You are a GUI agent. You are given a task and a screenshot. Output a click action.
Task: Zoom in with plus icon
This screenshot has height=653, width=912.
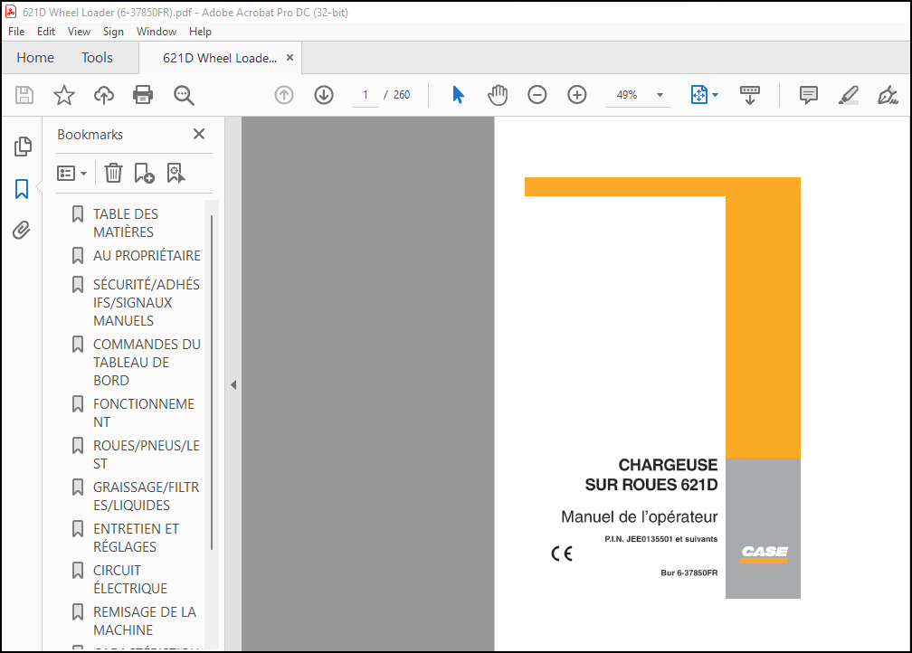point(577,95)
